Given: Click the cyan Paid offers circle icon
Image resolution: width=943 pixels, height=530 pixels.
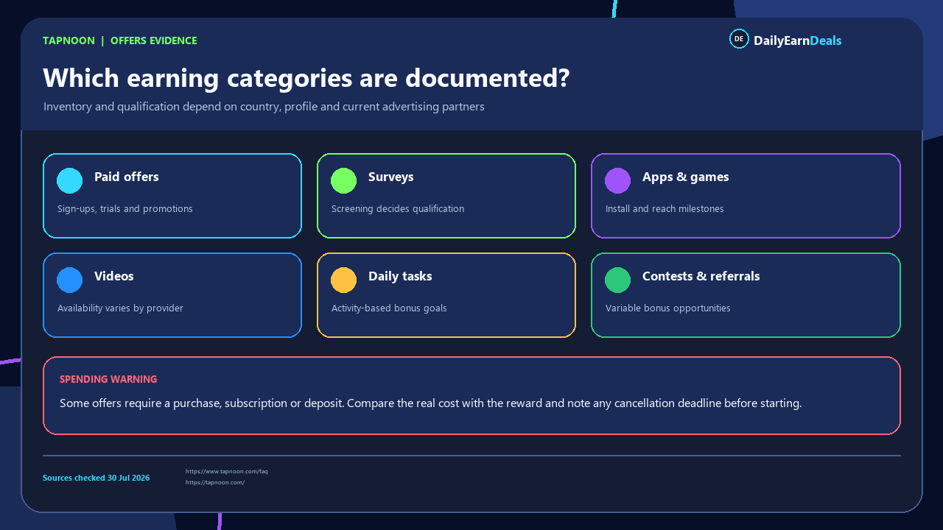Looking at the screenshot, I should [x=70, y=180].
